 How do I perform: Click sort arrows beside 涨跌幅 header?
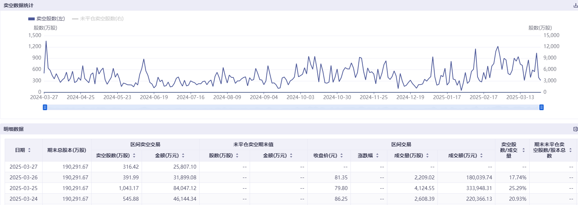(x=377, y=155)
